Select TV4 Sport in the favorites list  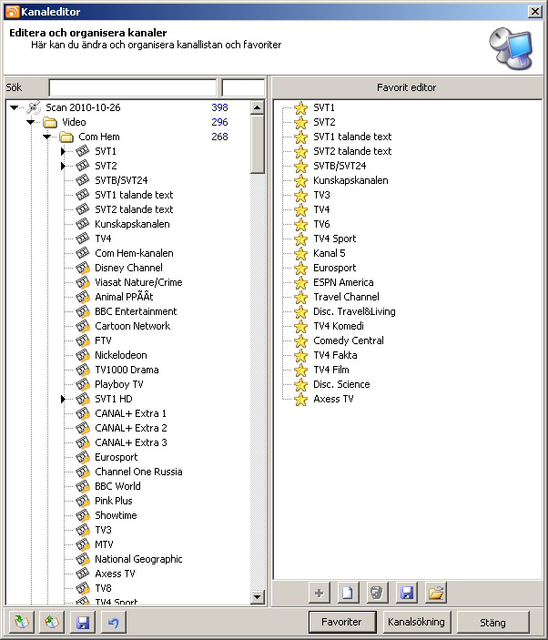click(335, 239)
